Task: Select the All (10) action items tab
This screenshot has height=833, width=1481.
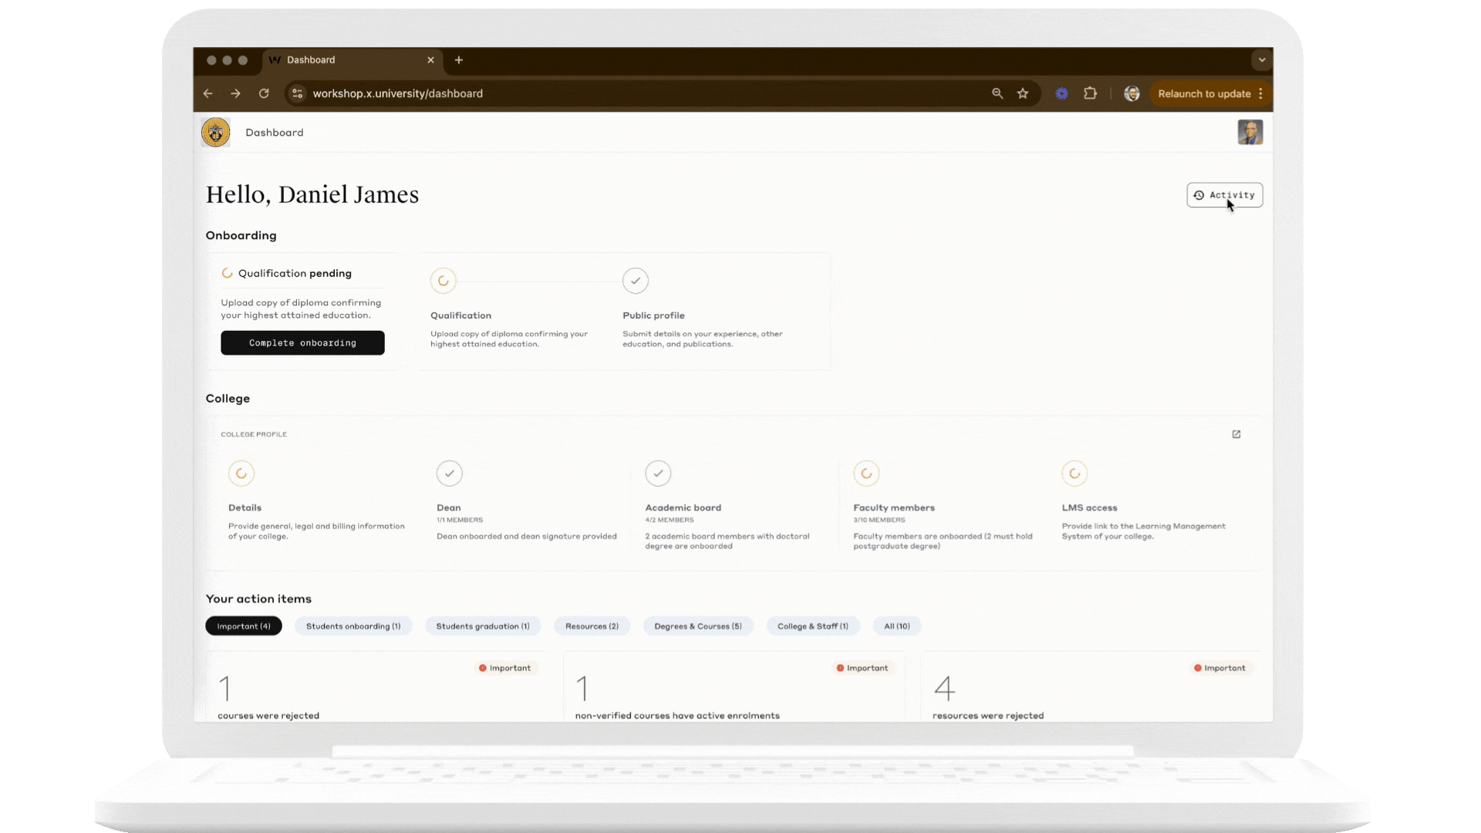Action: (896, 626)
